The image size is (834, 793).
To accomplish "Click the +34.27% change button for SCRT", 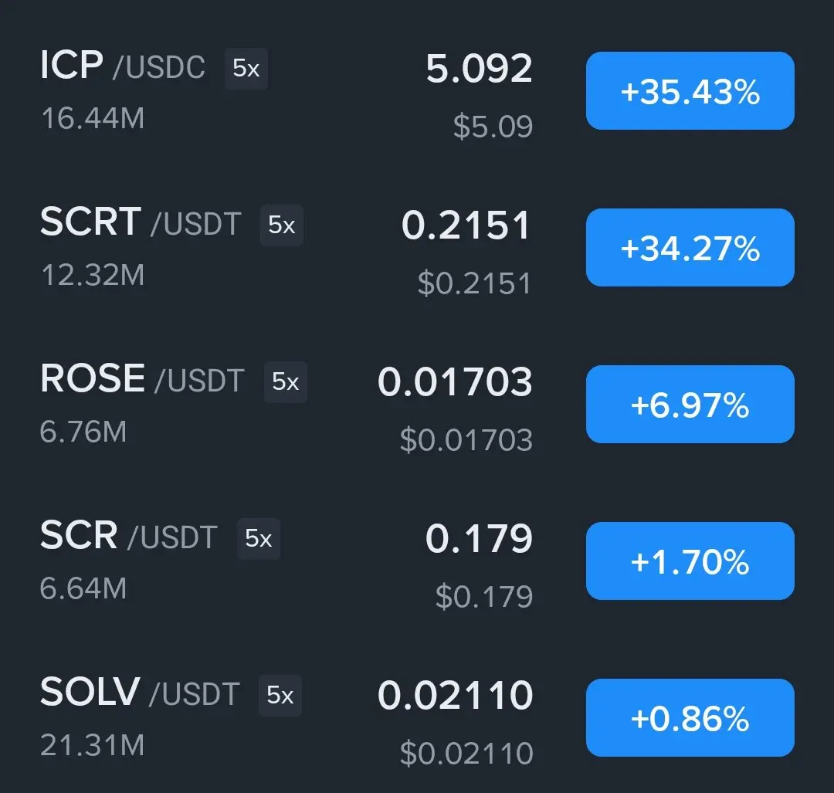I will [x=690, y=247].
